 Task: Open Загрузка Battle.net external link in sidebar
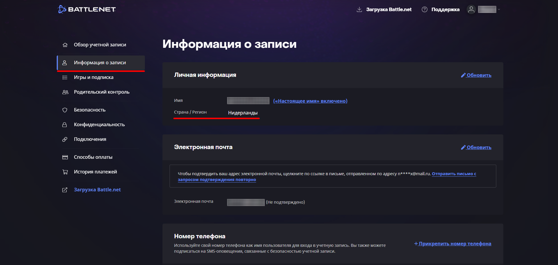(x=97, y=190)
